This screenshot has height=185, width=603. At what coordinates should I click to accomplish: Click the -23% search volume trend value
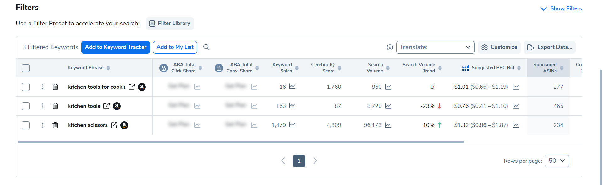pos(427,106)
